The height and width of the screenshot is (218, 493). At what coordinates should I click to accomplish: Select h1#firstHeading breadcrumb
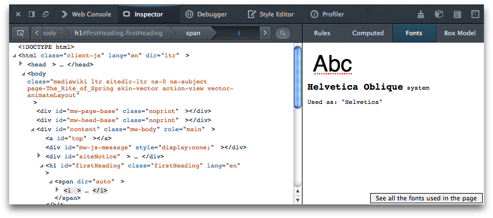click(x=118, y=33)
